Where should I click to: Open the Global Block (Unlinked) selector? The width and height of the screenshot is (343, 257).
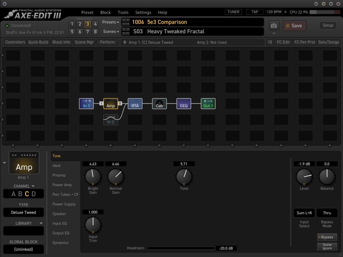(x=24, y=249)
